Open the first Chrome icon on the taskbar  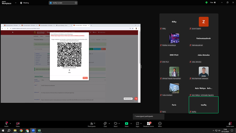click(x=21, y=130)
